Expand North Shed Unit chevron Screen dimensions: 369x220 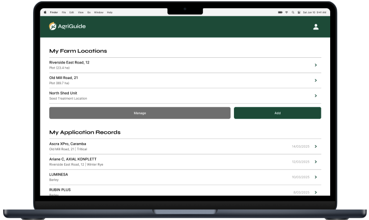[316, 96]
